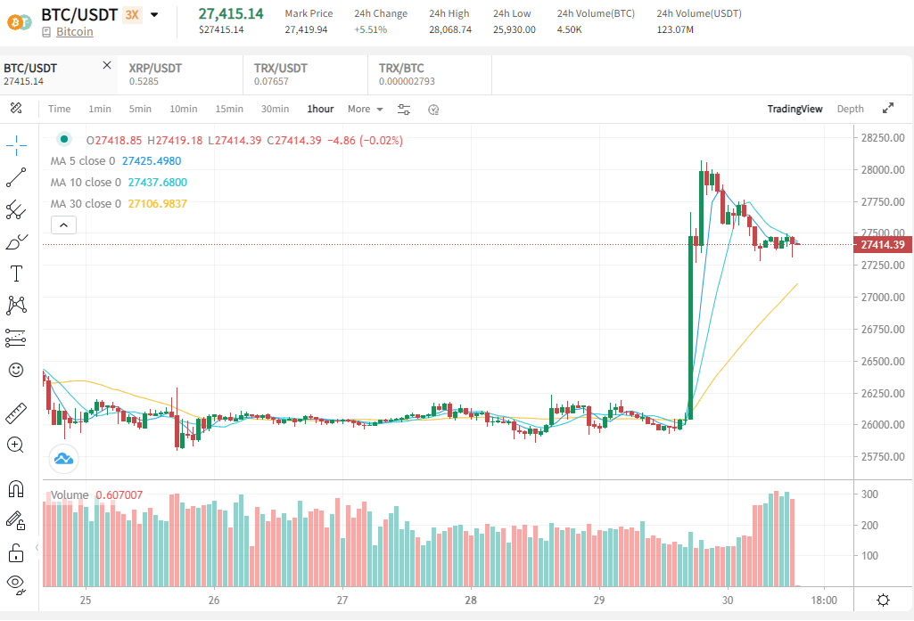Pick the brush drawing tool
Screen dimensions: 914x621
click(x=15, y=241)
